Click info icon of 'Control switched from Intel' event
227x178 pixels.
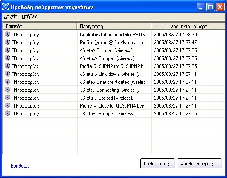[x=7, y=34]
